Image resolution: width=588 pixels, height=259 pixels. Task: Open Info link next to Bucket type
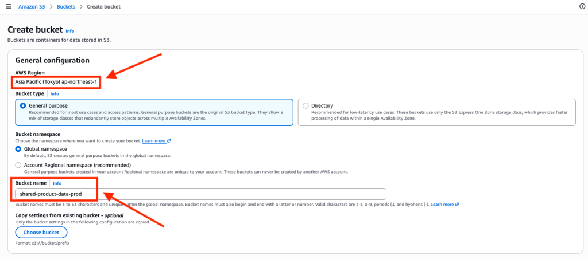[x=55, y=94]
